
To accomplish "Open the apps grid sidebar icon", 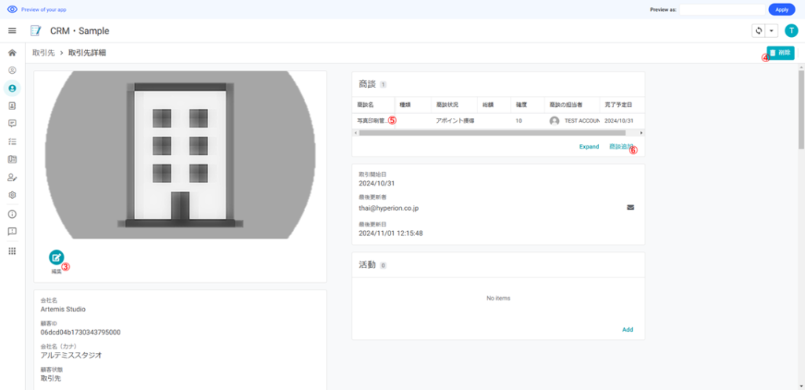I will (x=13, y=251).
